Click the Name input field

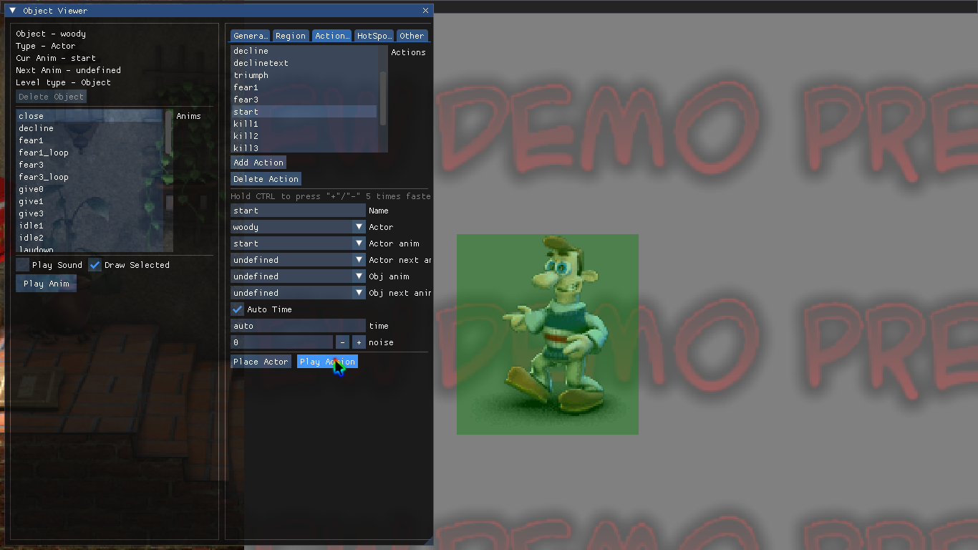[298, 211]
